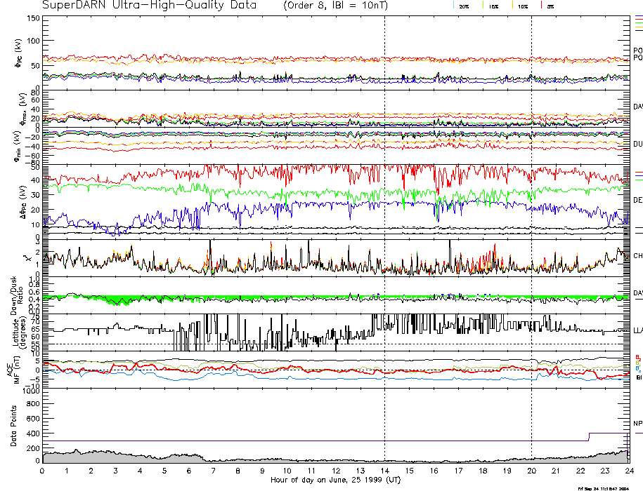Click the LLA label beside latitude panel
The image size is (643, 491).
click(638, 330)
